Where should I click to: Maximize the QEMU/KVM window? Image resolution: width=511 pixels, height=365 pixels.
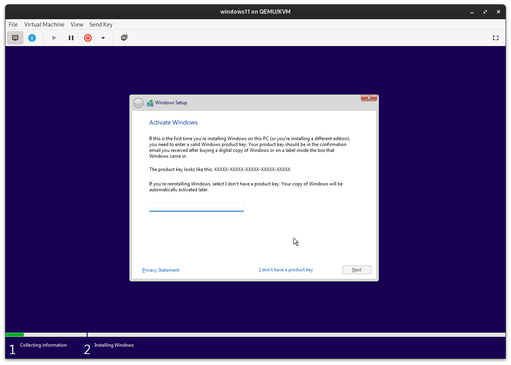click(485, 12)
